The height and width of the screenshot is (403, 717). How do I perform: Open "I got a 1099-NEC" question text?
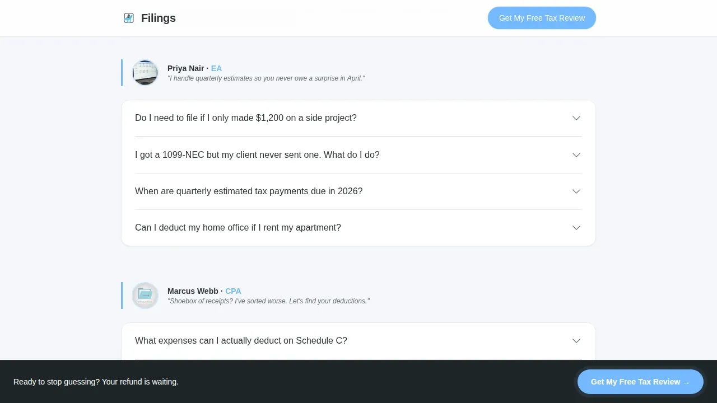tap(257, 155)
